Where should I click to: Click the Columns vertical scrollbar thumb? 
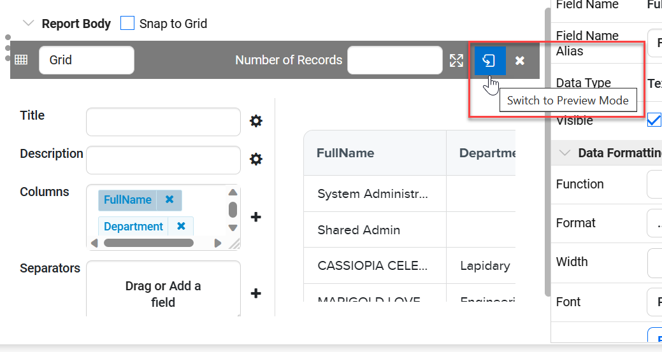pyautogui.click(x=233, y=209)
